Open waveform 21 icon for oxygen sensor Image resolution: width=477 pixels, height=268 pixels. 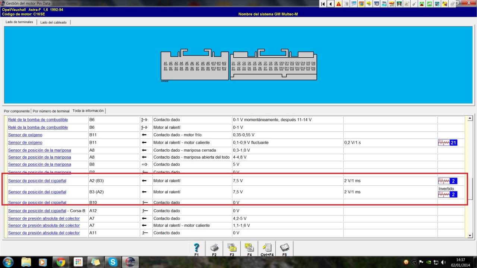click(x=448, y=143)
